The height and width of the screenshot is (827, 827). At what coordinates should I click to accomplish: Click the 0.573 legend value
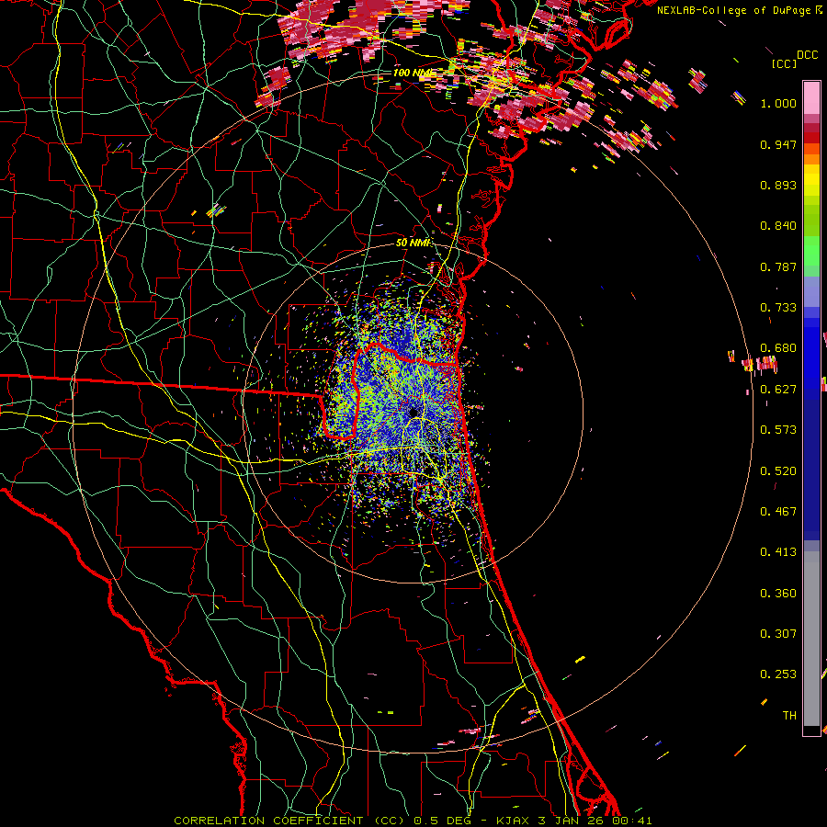click(778, 430)
